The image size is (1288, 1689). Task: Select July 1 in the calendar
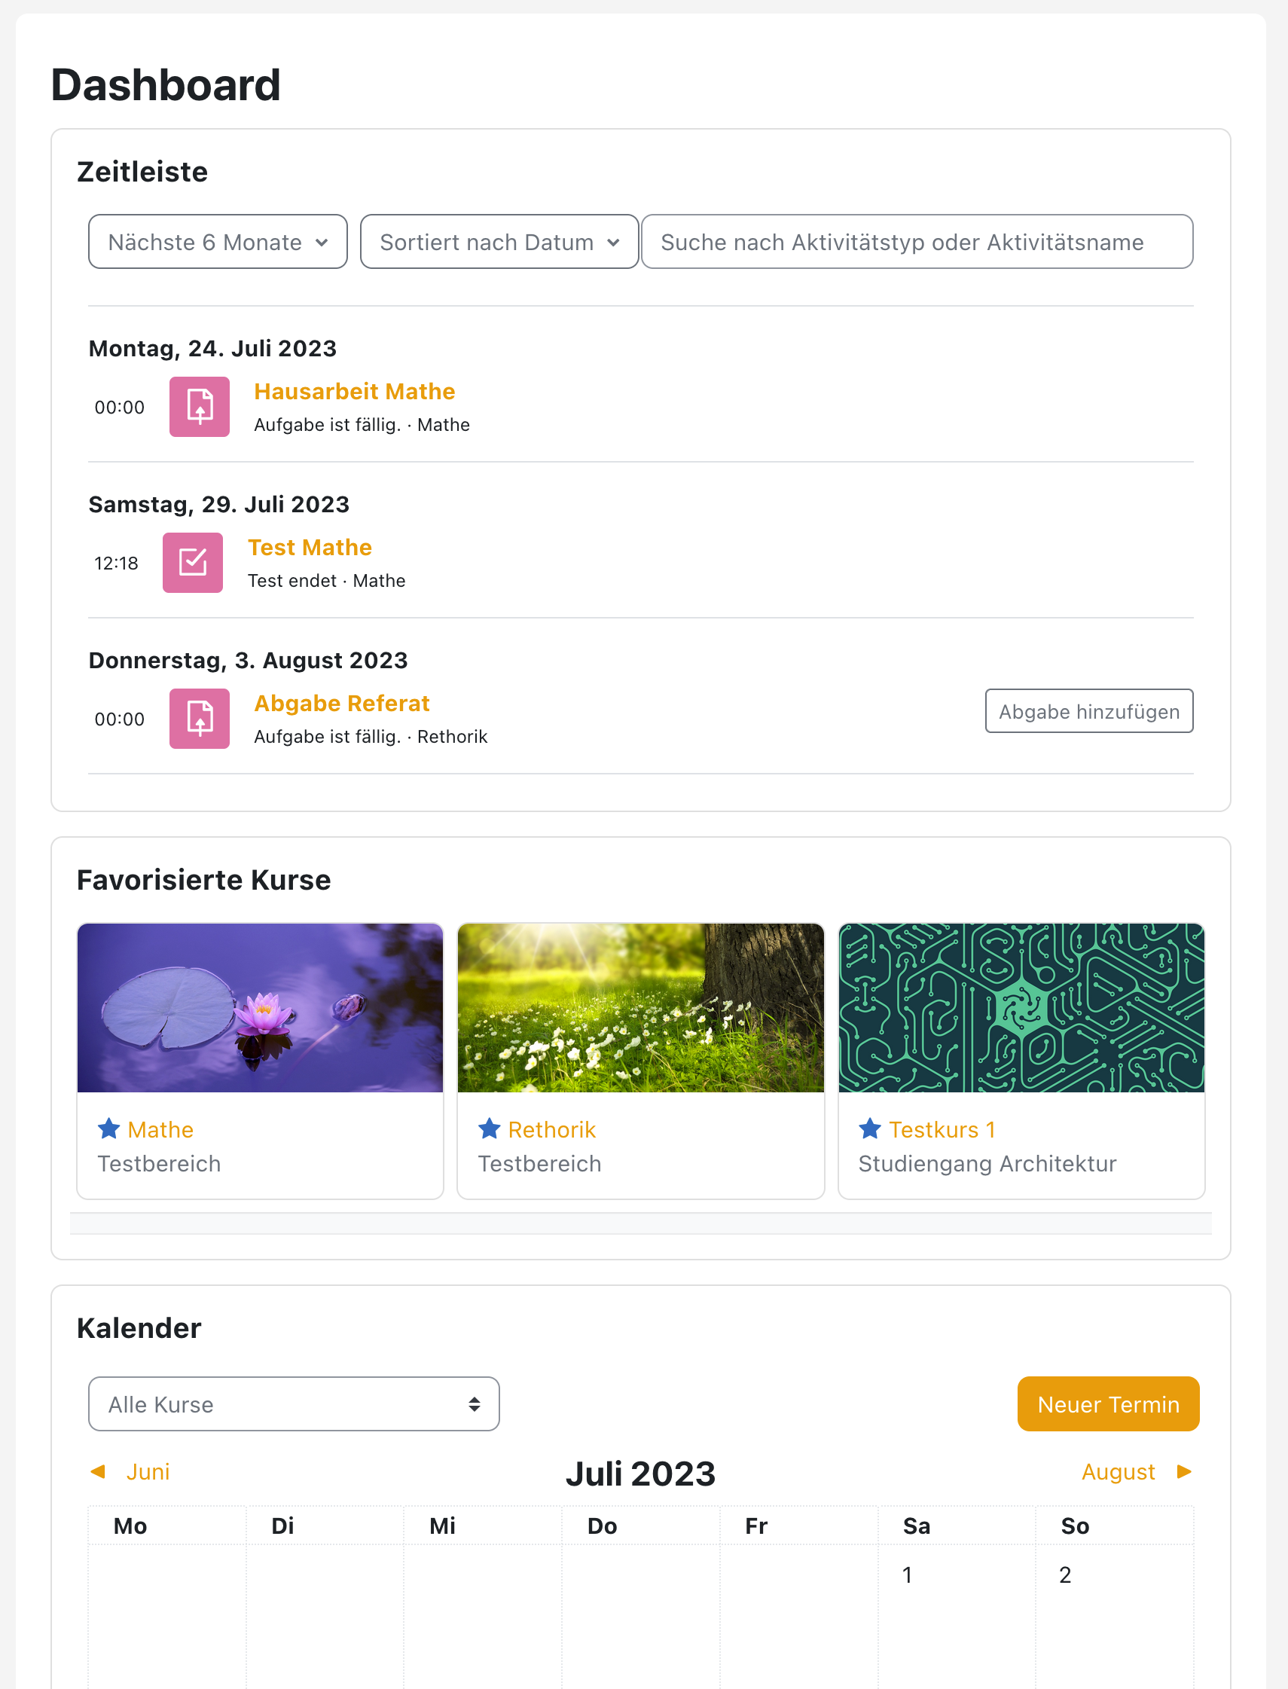pyautogui.click(x=907, y=1574)
